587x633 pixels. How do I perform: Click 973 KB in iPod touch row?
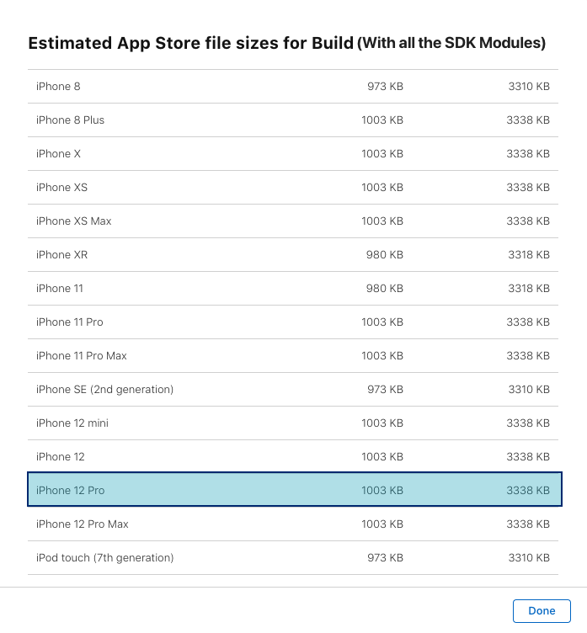coord(385,557)
